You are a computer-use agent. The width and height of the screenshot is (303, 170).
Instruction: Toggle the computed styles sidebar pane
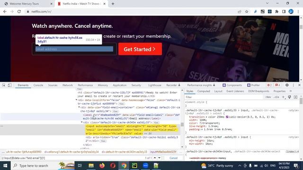coord(295,97)
